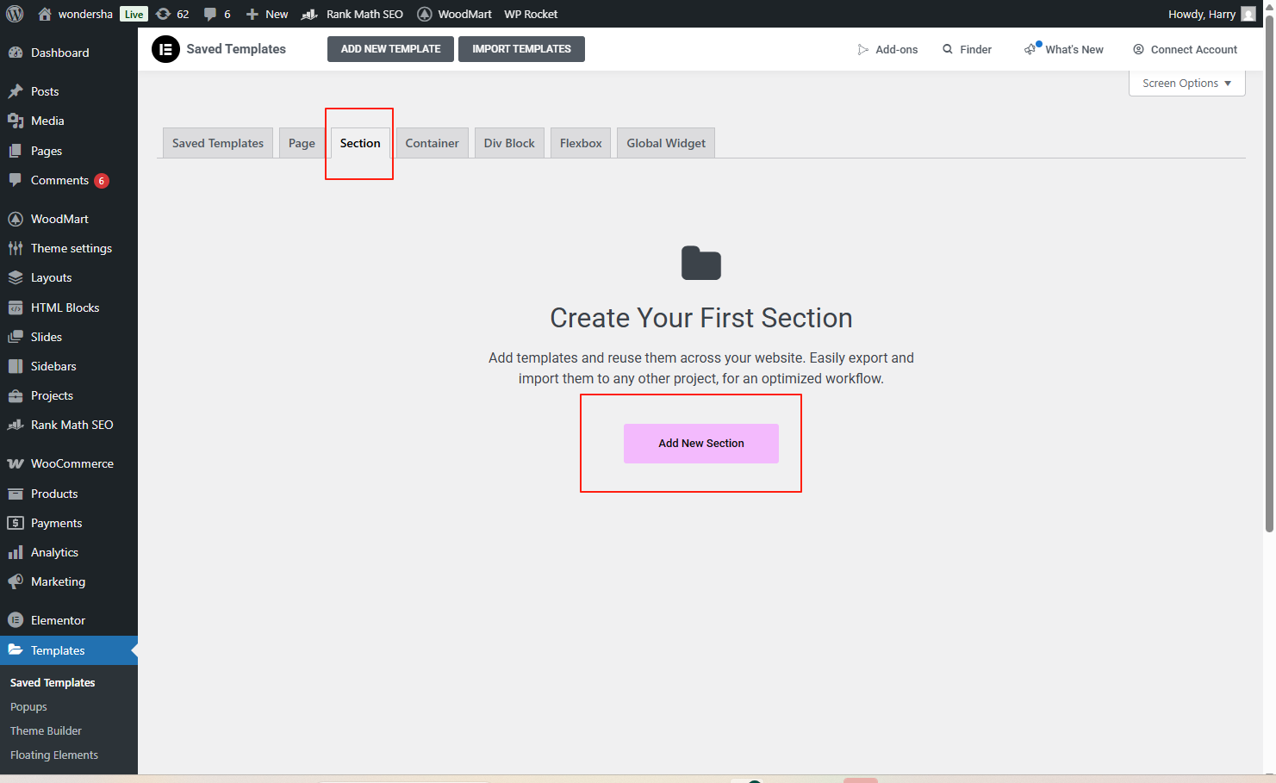The image size is (1276, 783).
Task: Click Add New Template button
Action: pyautogui.click(x=390, y=49)
